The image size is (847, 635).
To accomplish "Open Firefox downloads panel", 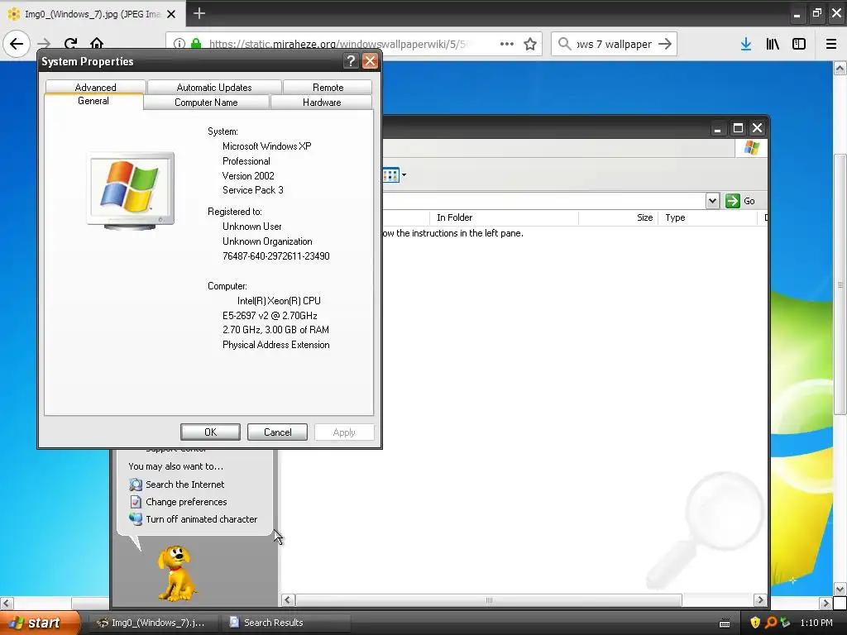I will coord(746,44).
